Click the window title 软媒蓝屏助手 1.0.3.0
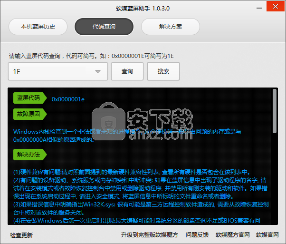 pyautogui.click(x=143, y=9)
